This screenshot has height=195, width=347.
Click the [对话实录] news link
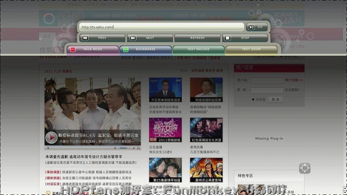[x=53, y=184]
